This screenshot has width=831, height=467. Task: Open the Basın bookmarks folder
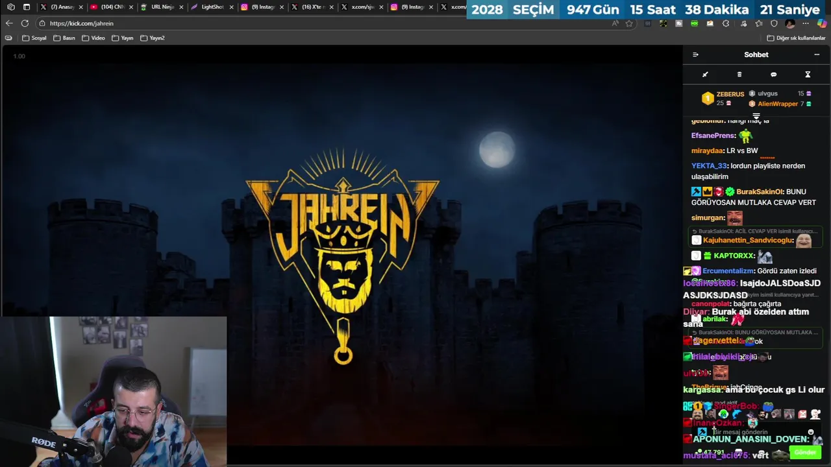64,38
